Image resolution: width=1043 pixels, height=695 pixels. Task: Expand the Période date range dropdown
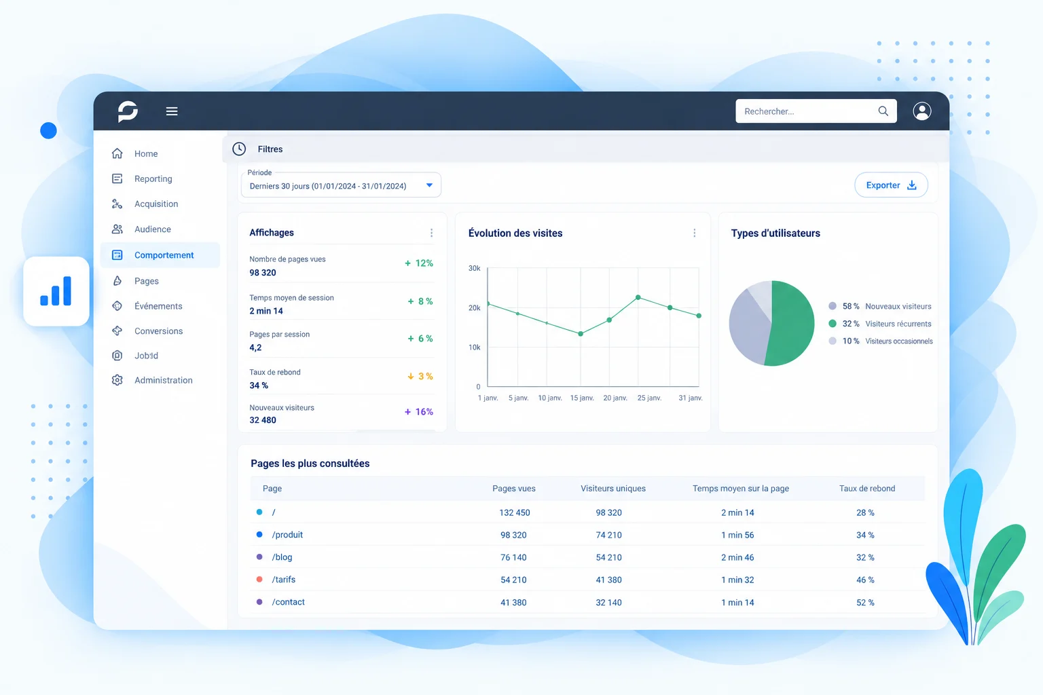coord(341,185)
